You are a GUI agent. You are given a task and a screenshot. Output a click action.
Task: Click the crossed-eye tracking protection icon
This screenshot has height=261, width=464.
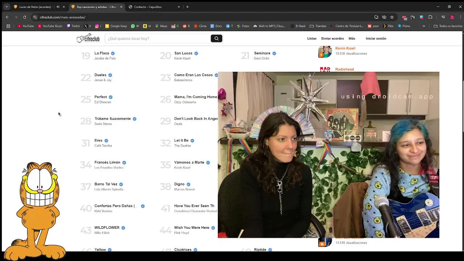tap(384, 17)
